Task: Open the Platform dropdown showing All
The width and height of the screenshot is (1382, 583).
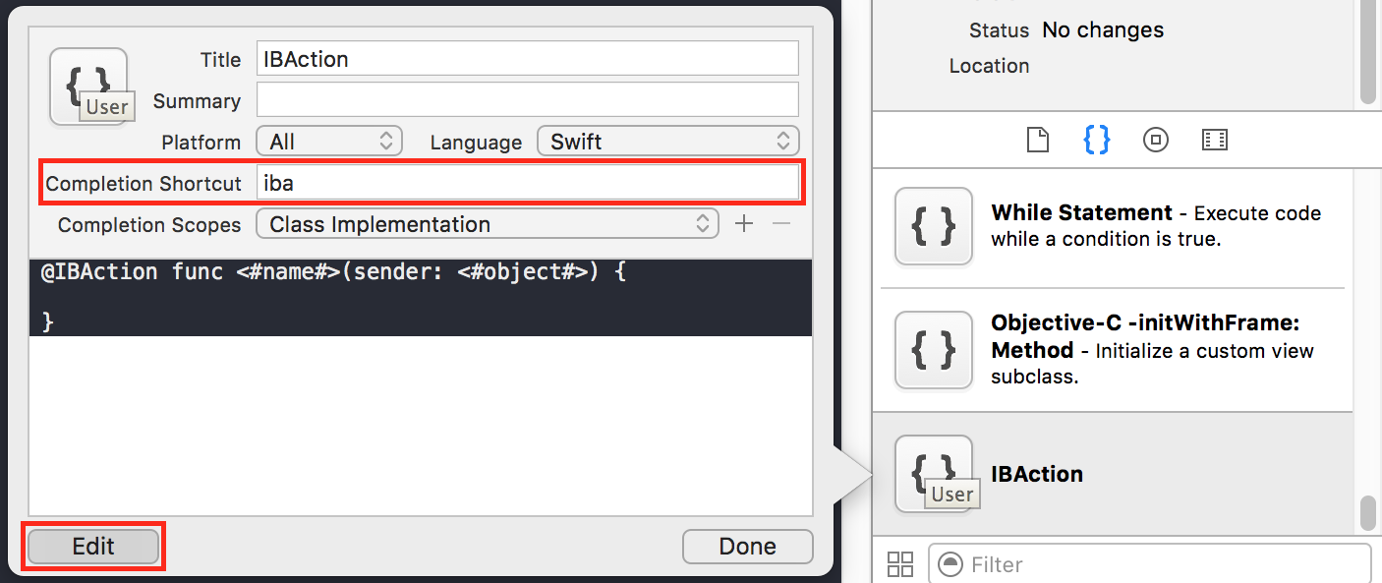Action: click(328, 141)
